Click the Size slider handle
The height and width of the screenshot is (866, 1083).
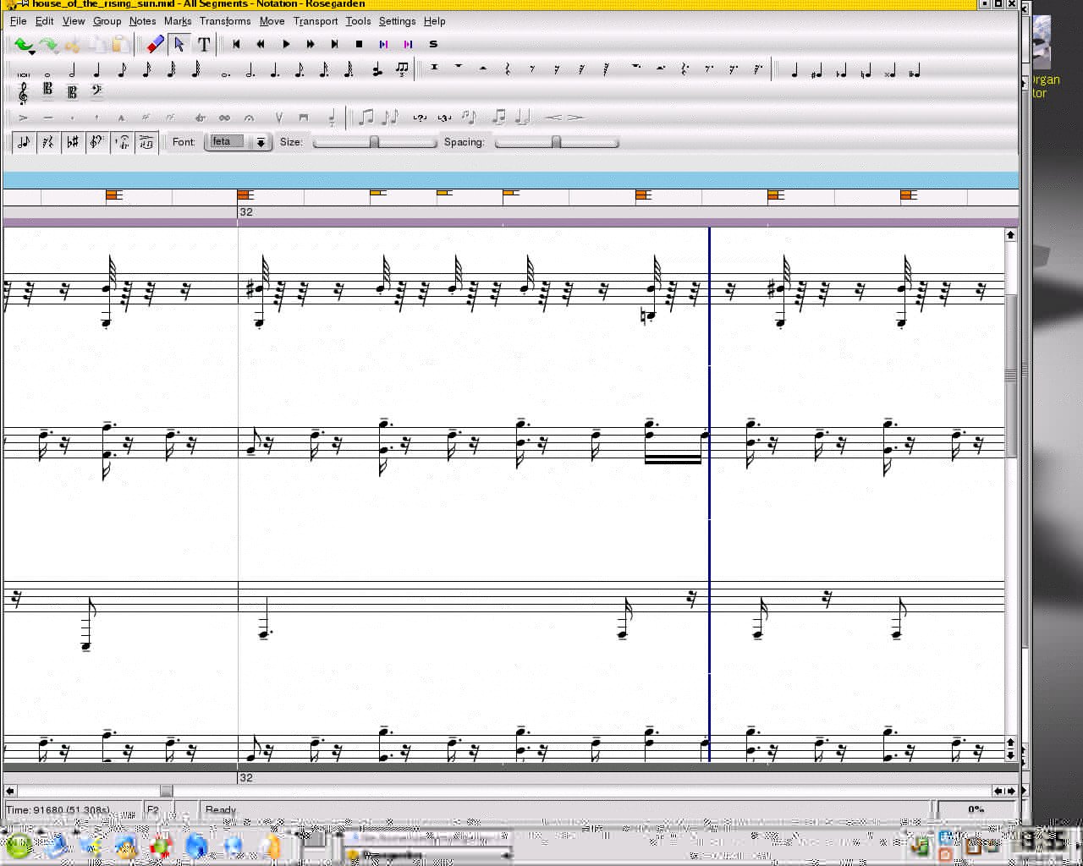coord(373,142)
